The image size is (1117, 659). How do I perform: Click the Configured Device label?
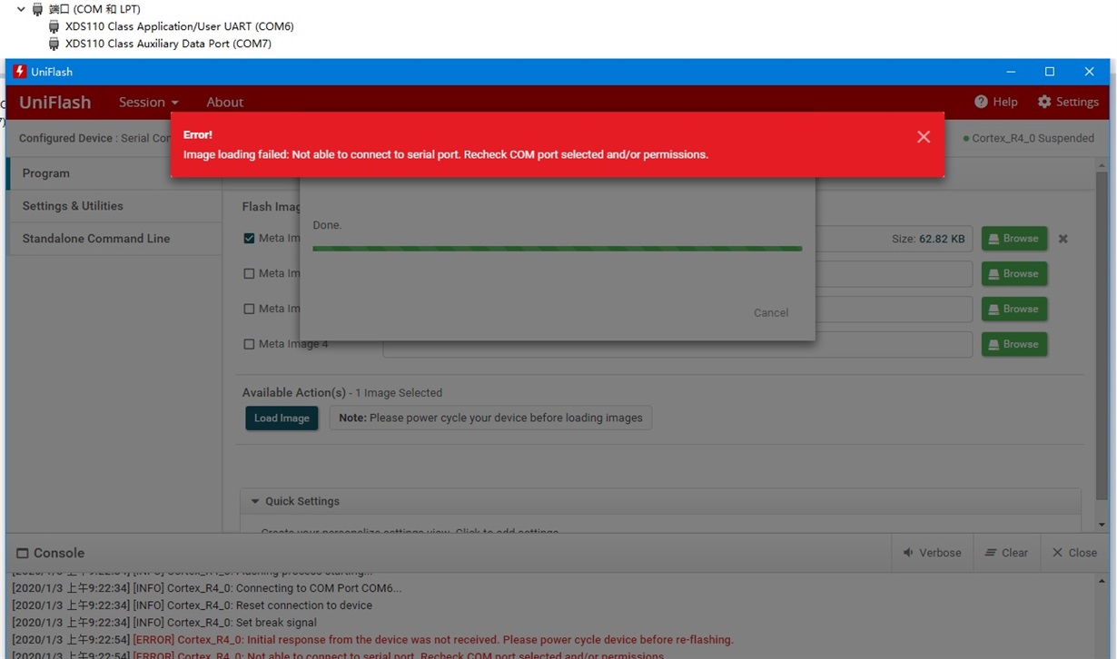pyautogui.click(x=66, y=138)
